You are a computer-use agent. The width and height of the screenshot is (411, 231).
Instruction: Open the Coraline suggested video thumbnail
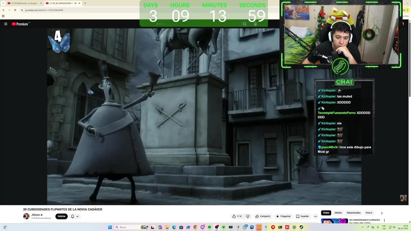335,221
